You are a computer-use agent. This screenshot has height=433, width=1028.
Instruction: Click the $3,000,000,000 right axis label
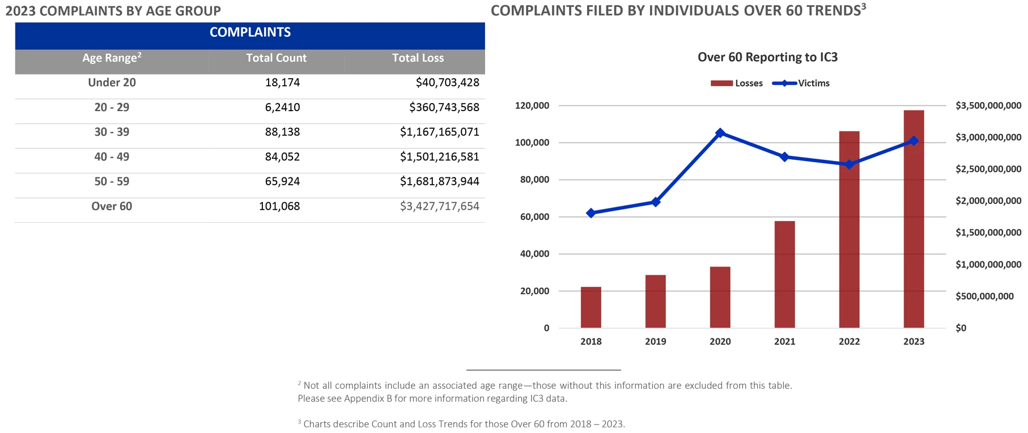(x=988, y=137)
